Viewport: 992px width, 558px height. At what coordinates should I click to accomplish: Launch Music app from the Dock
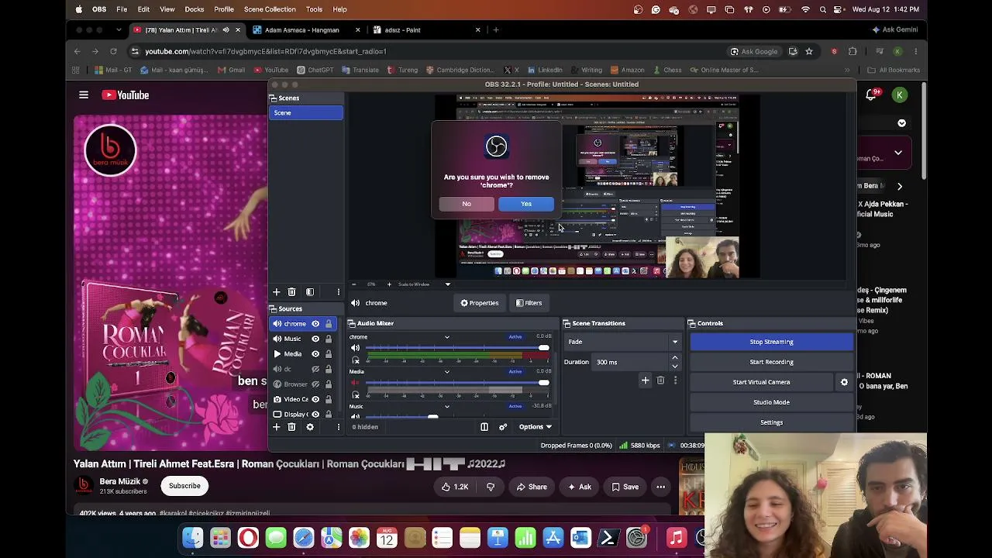677,538
